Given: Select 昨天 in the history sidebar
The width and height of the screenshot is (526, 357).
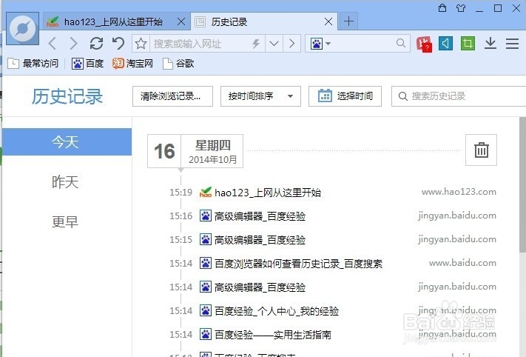Looking at the screenshot, I should click(x=67, y=182).
